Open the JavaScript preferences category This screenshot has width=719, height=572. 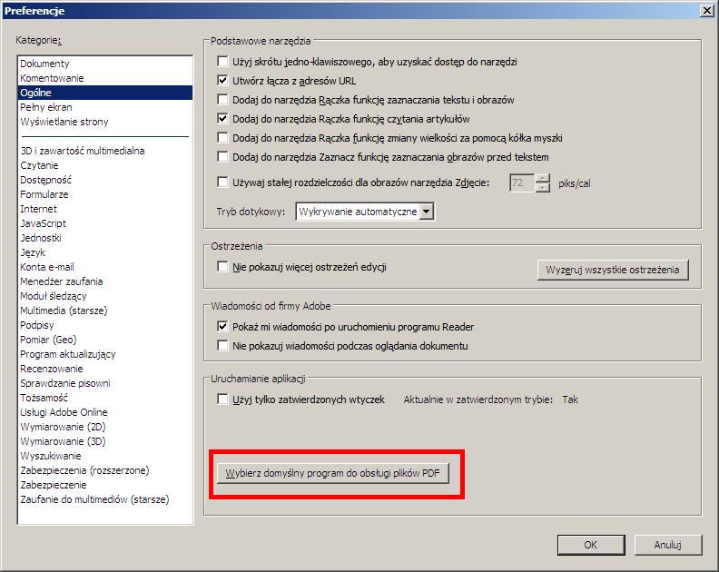(x=43, y=223)
